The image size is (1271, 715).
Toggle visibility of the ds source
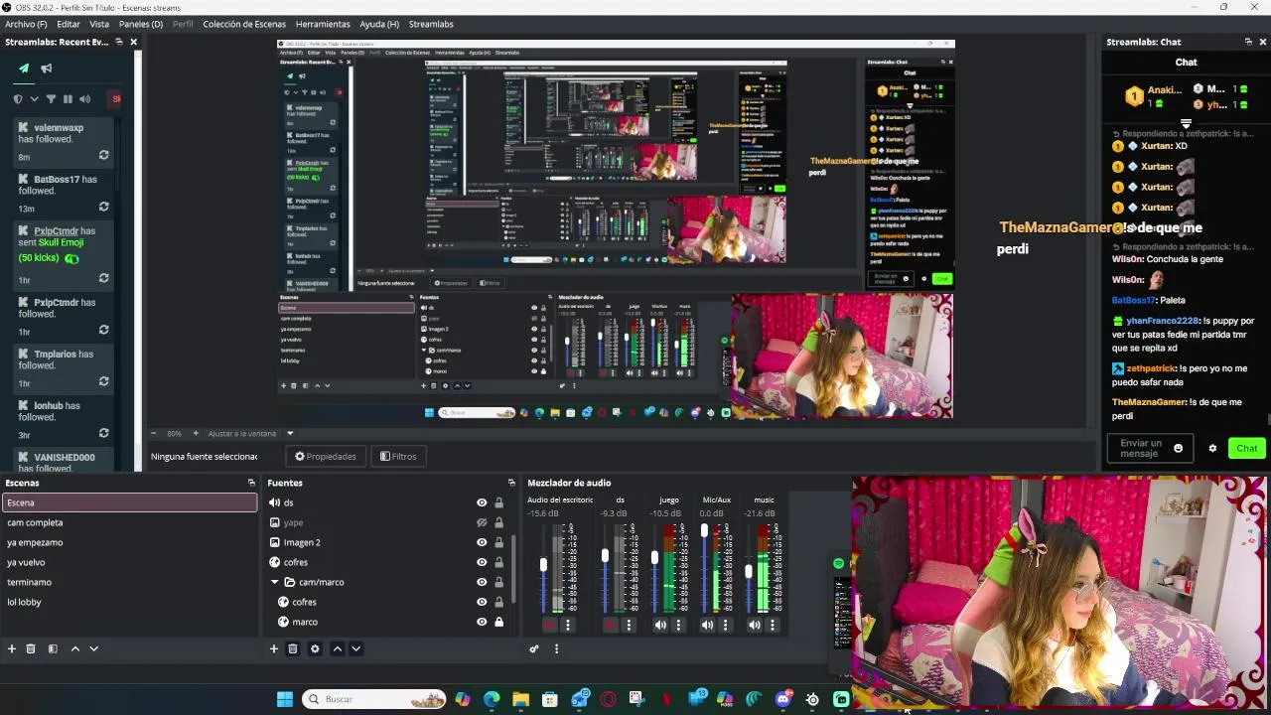coord(482,502)
